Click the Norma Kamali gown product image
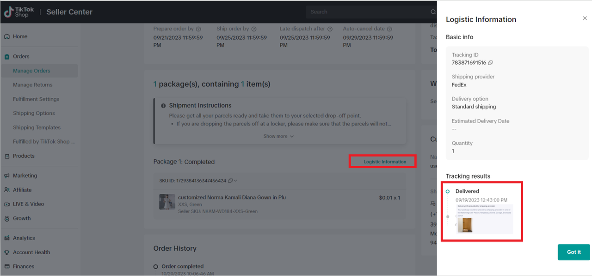 click(x=167, y=202)
